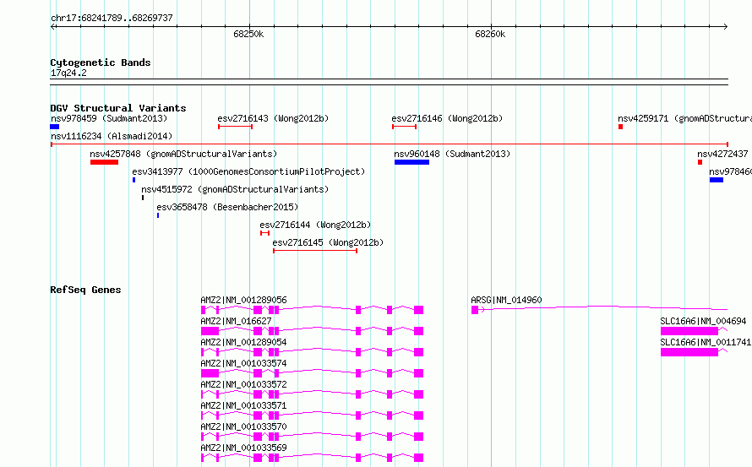Open the nsv960148 (Sudmant2013) label
This screenshot has height=467, width=752.
click(x=452, y=154)
